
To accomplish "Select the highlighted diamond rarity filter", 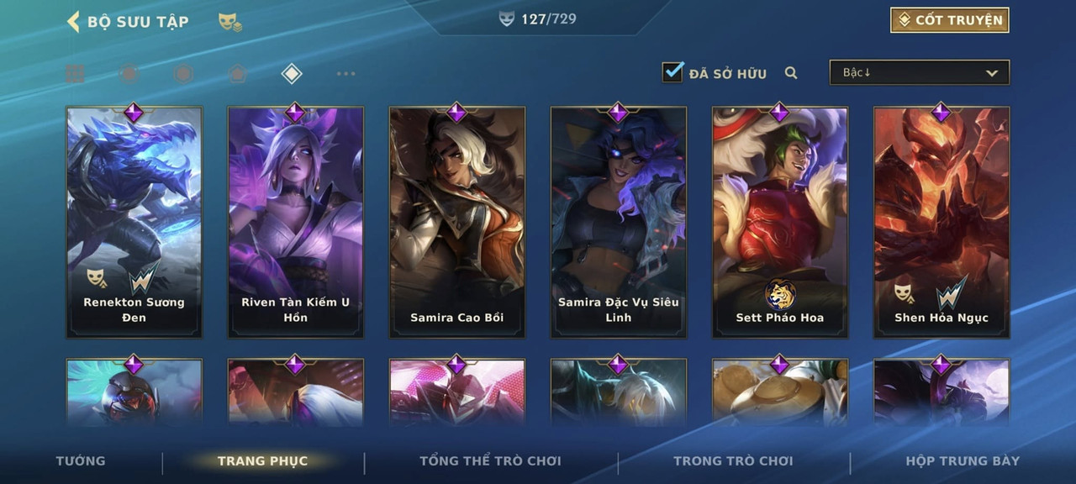I will click(291, 74).
